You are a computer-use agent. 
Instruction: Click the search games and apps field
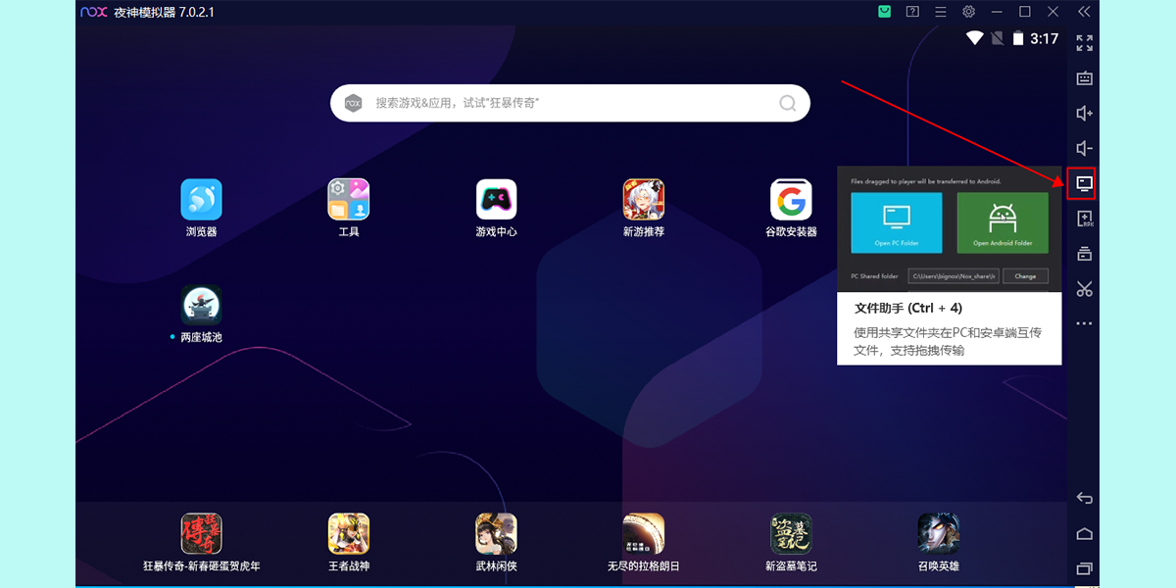coord(570,103)
